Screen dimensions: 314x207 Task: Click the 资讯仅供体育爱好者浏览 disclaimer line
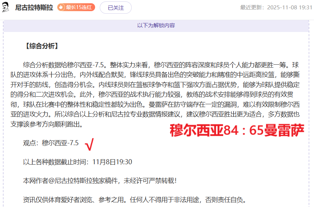click(135, 200)
